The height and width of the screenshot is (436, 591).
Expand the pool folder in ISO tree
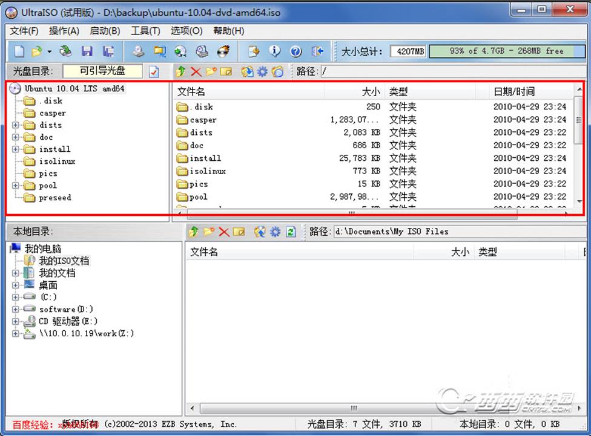[x=15, y=186]
